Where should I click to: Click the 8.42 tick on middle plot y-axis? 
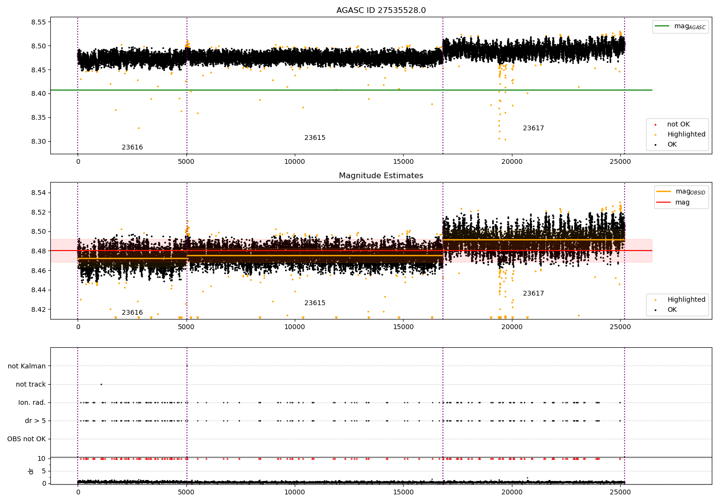[x=38, y=310]
